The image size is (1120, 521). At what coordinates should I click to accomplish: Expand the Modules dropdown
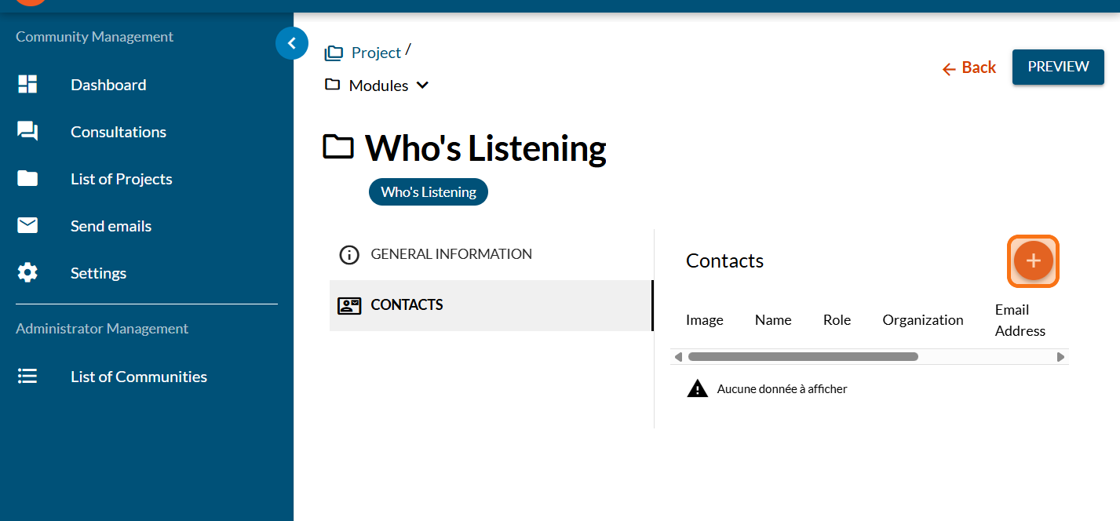(422, 86)
